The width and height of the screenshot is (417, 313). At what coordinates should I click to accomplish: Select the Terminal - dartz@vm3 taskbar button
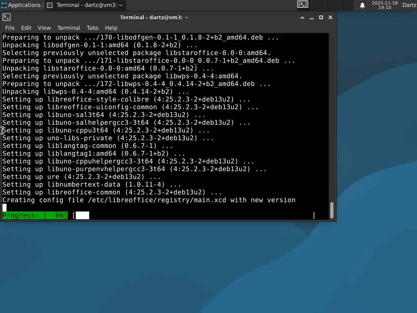pos(85,5)
